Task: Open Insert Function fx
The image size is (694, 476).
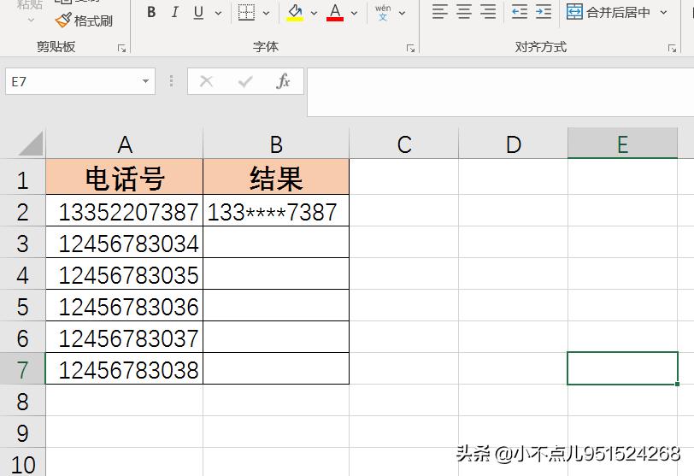Action: pyautogui.click(x=283, y=81)
